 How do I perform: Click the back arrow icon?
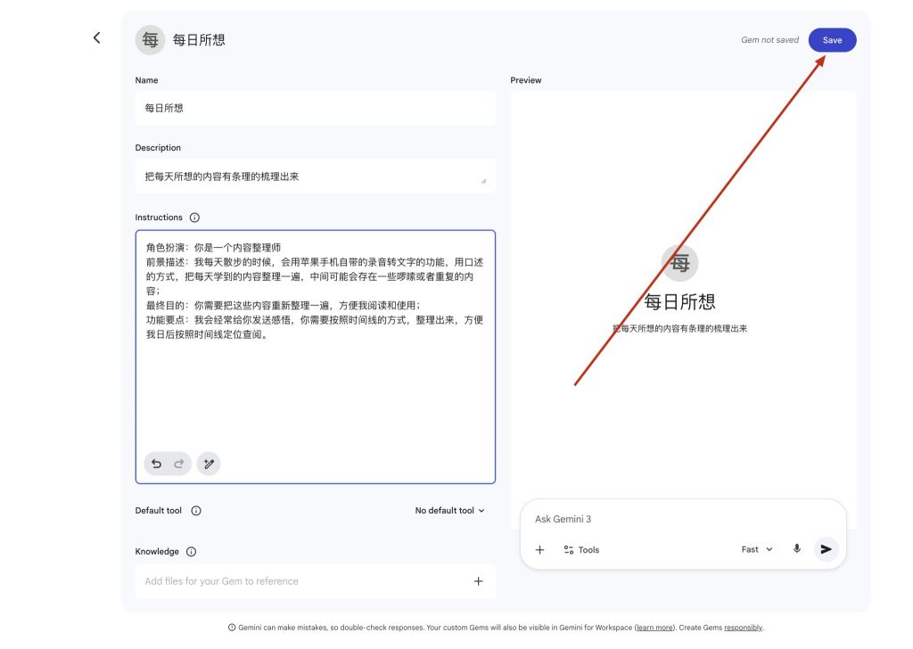[x=97, y=37]
